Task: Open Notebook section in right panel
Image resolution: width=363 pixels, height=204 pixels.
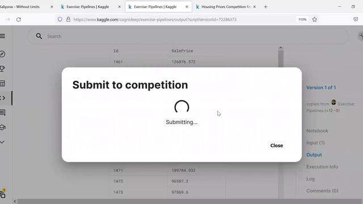Action: point(317,131)
